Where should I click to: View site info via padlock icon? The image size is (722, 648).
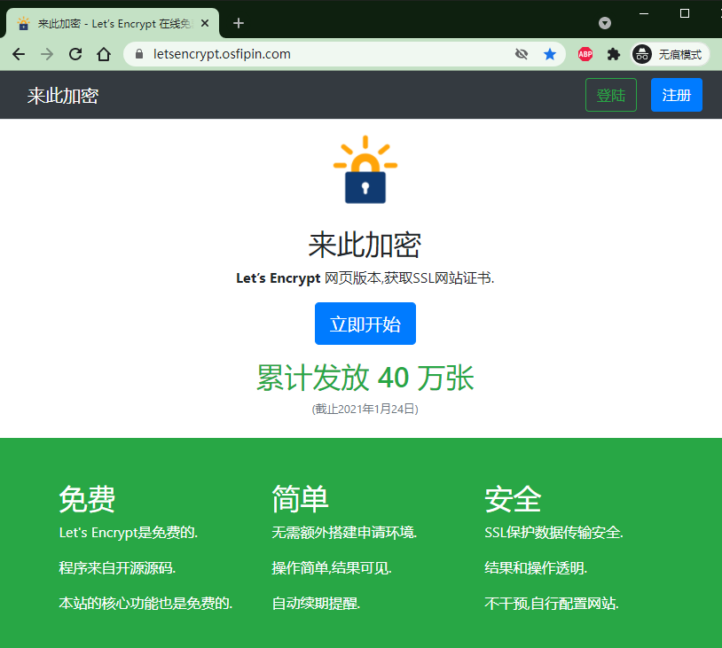click(x=138, y=54)
